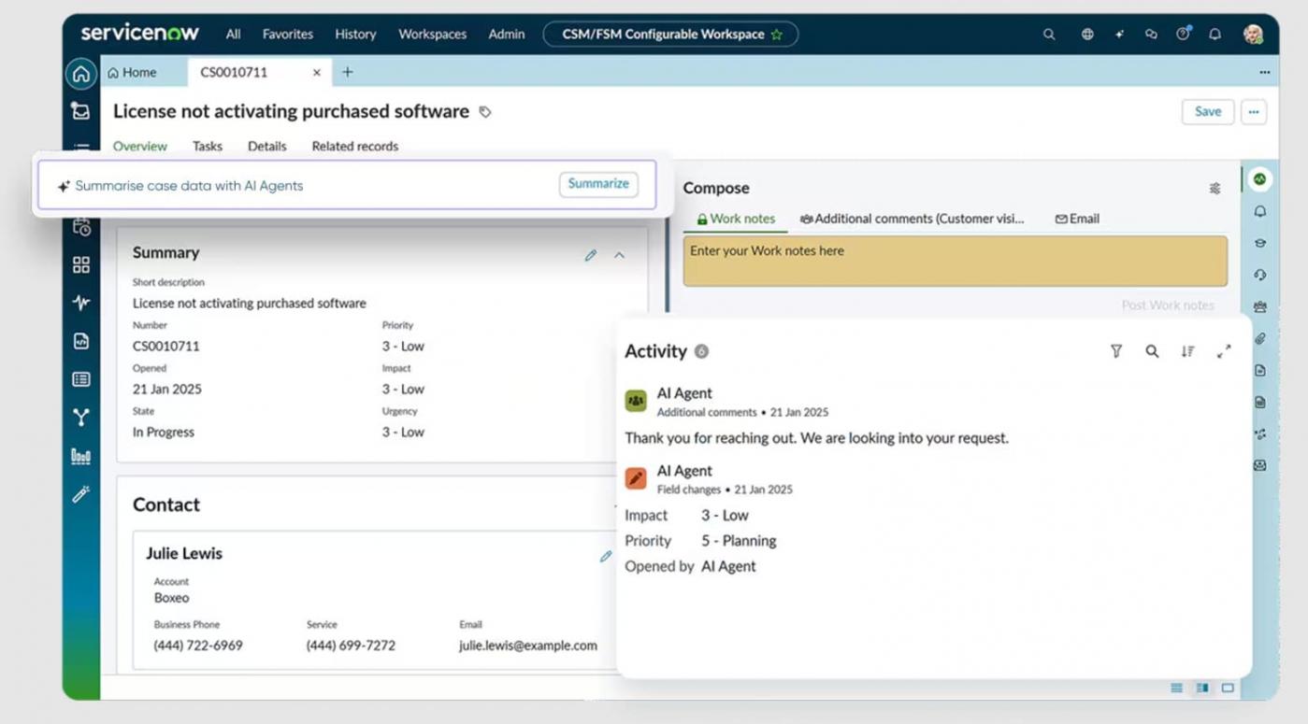Screen dimensions: 1308x724
Task: Select the single pane layout icon at bottom
Action: coord(1228,689)
